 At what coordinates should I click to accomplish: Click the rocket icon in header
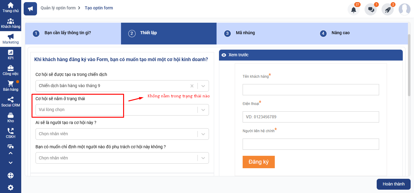(388, 9)
